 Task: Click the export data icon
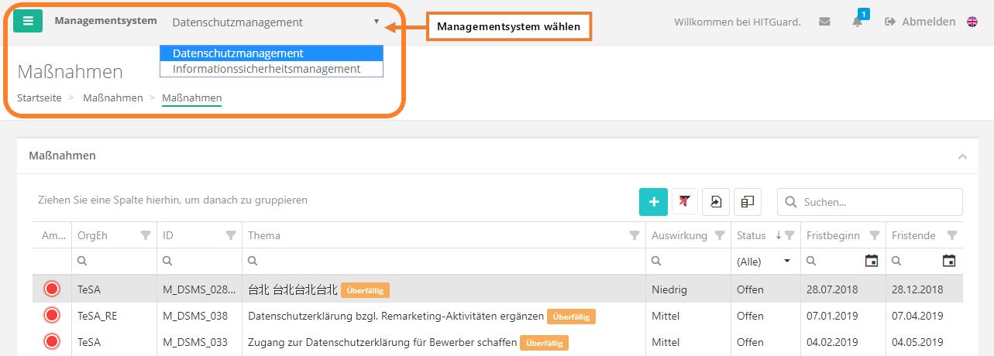(716, 201)
